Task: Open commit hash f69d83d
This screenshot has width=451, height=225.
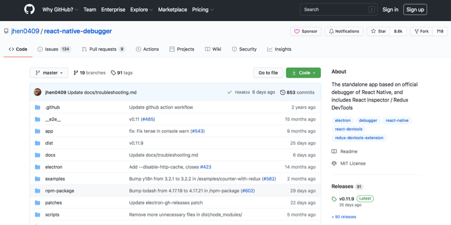Action: click(x=242, y=92)
